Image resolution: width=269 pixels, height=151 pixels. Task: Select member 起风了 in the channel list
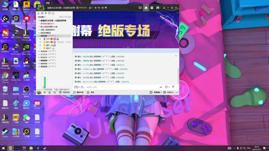tap(49, 48)
